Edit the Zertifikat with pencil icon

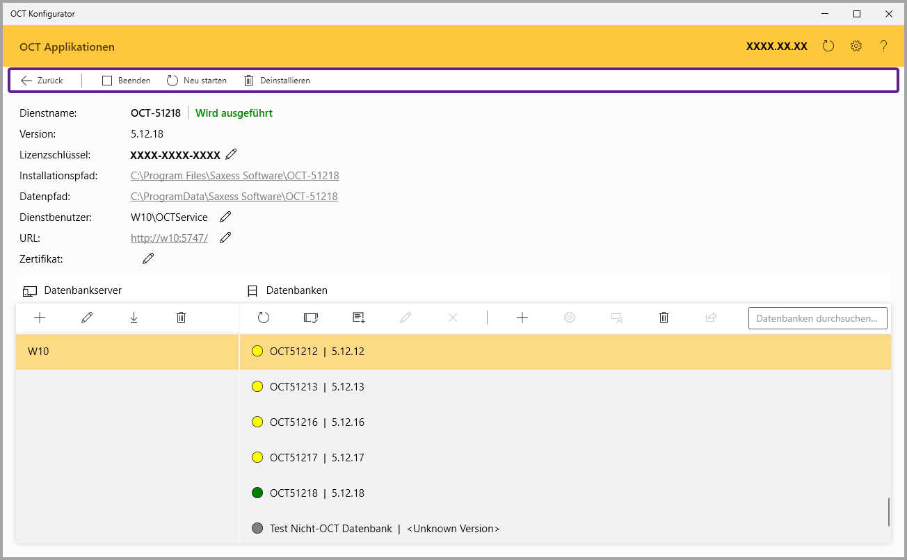click(148, 258)
